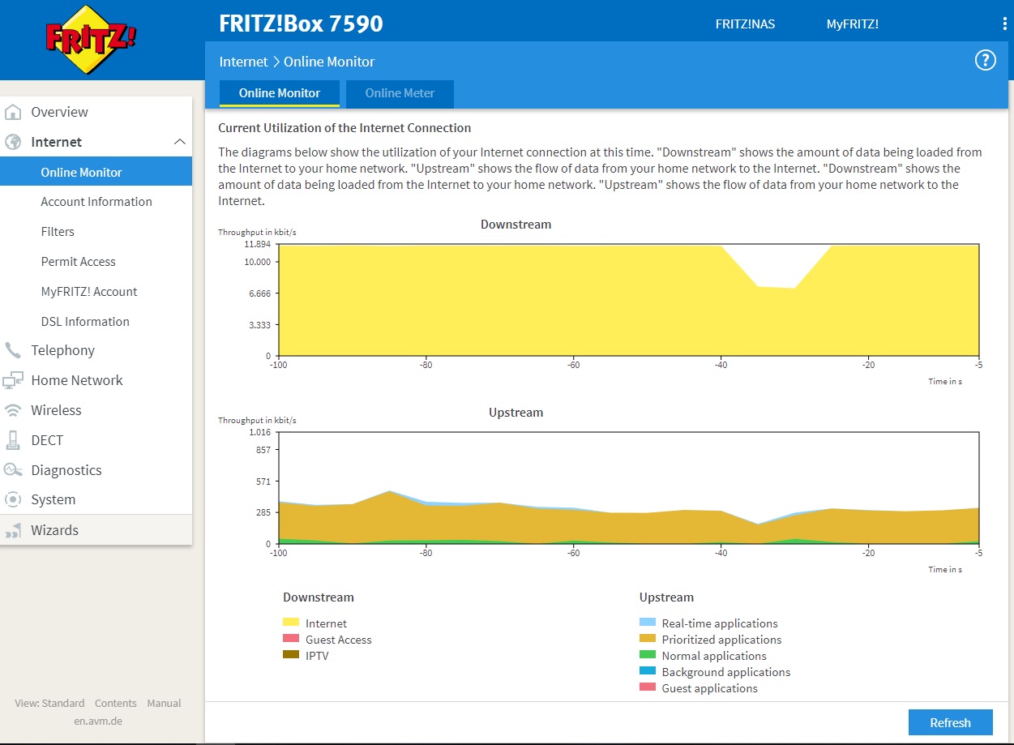Click the yellow Internet legend swatch
Viewport: 1014px width, 745px height.
click(291, 623)
